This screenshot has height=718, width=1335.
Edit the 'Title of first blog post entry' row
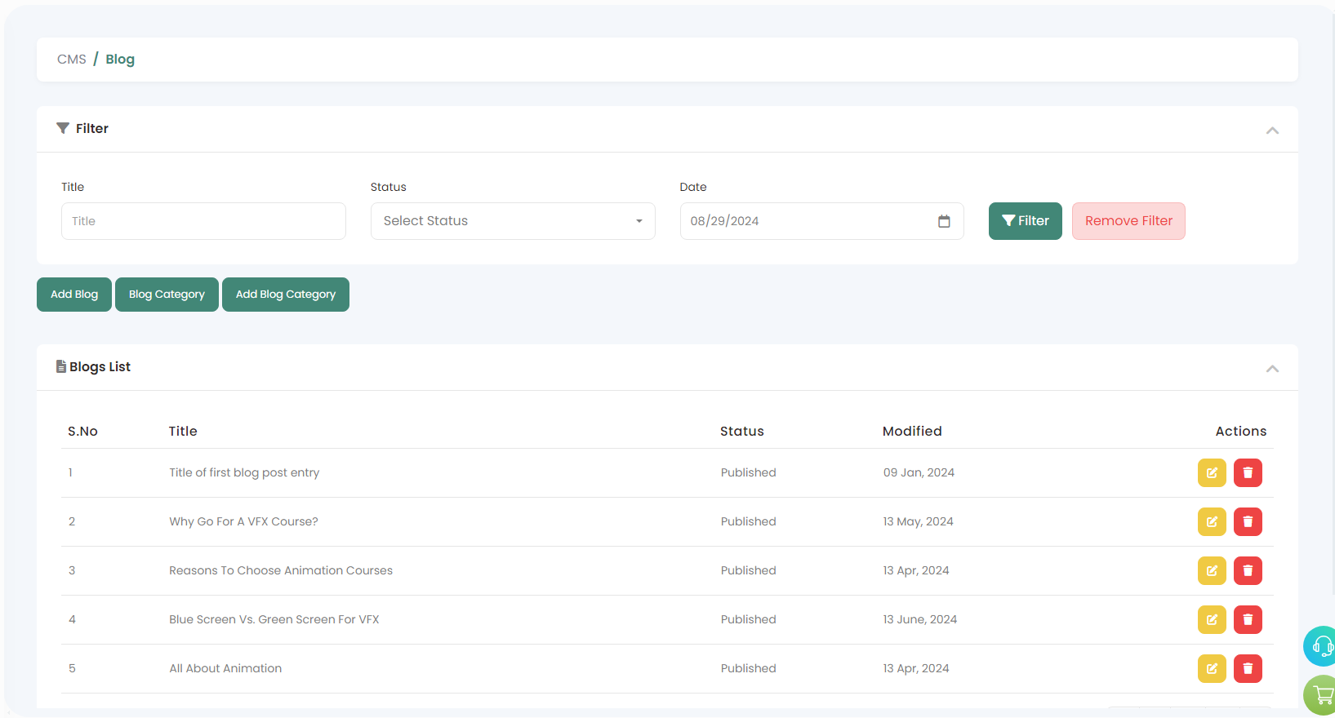point(1212,473)
